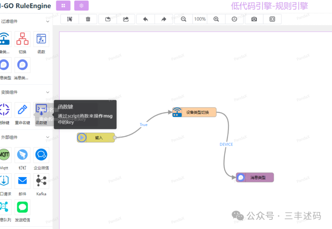Click the 变换组件 section header

click(26, 92)
